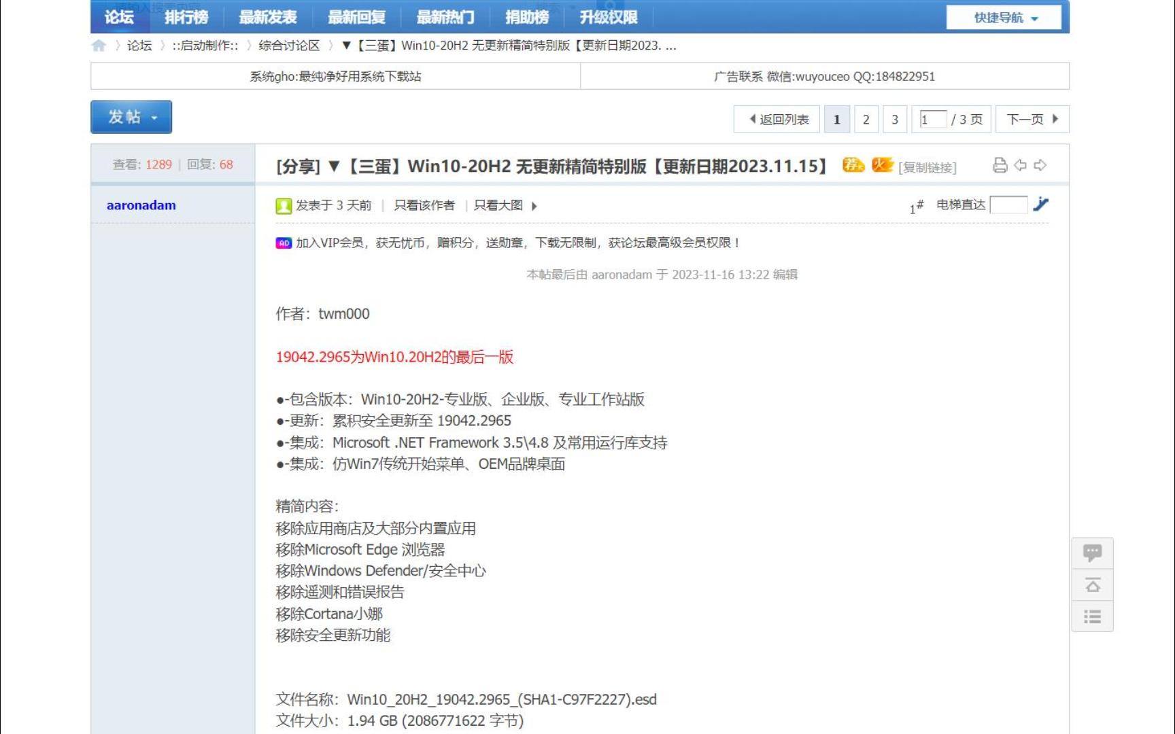Click the print icon beside the post title

(1000, 165)
